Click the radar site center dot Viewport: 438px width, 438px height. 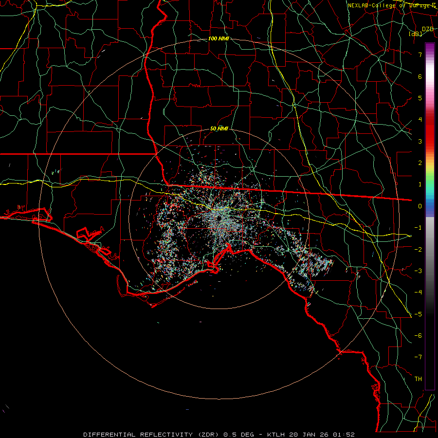219,218
